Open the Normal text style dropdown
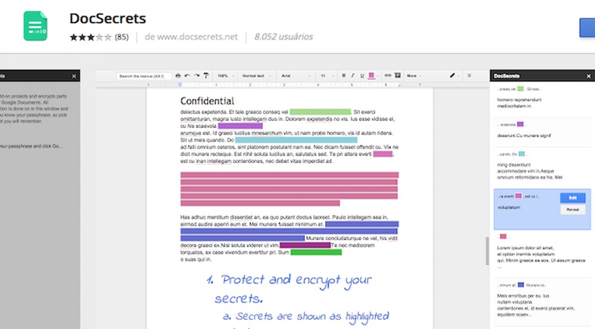Image resolution: width=595 pixels, height=329 pixels. pyautogui.click(x=256, y=76)
